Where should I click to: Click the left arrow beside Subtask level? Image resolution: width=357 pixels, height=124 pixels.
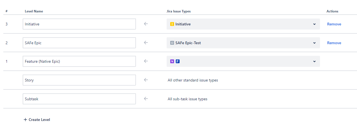coord(146,99)
